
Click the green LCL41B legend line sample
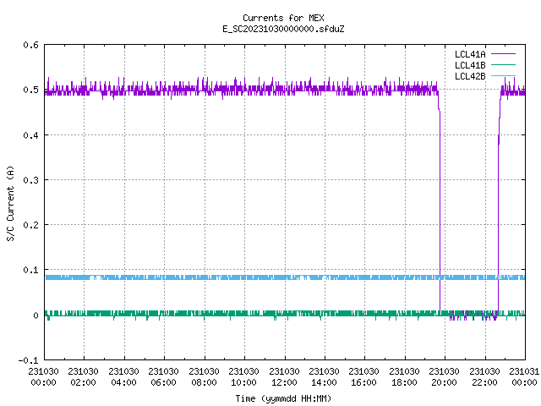[x=503, y=65]
